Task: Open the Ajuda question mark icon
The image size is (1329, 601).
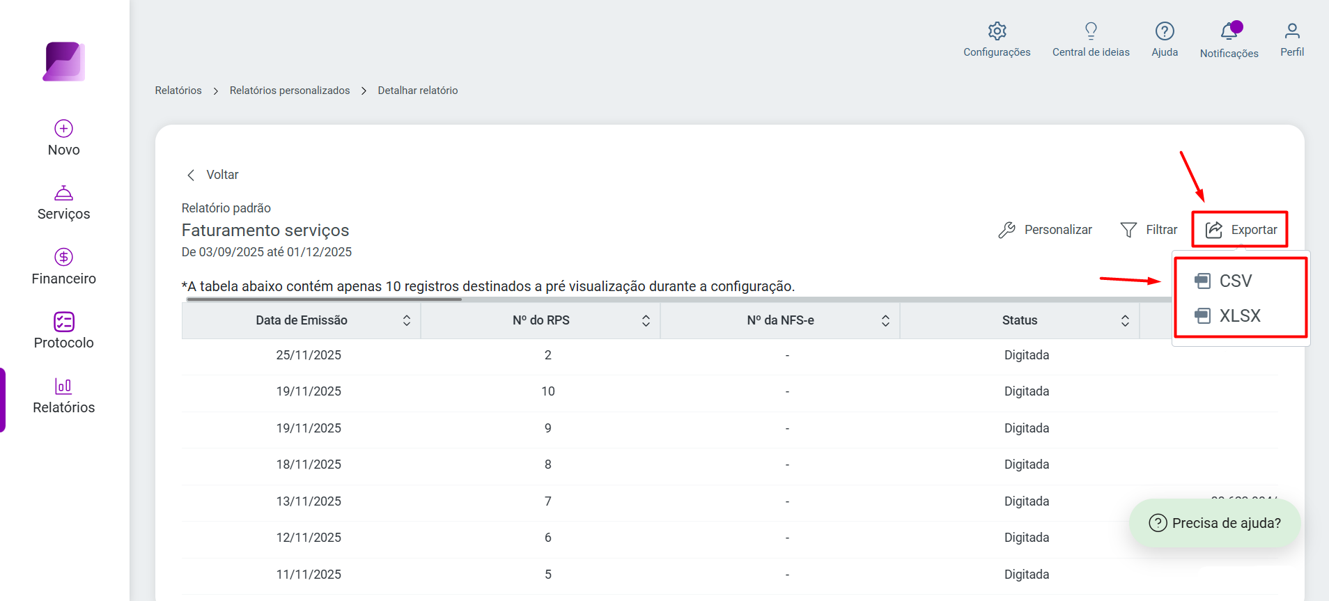Action: 1165,31
